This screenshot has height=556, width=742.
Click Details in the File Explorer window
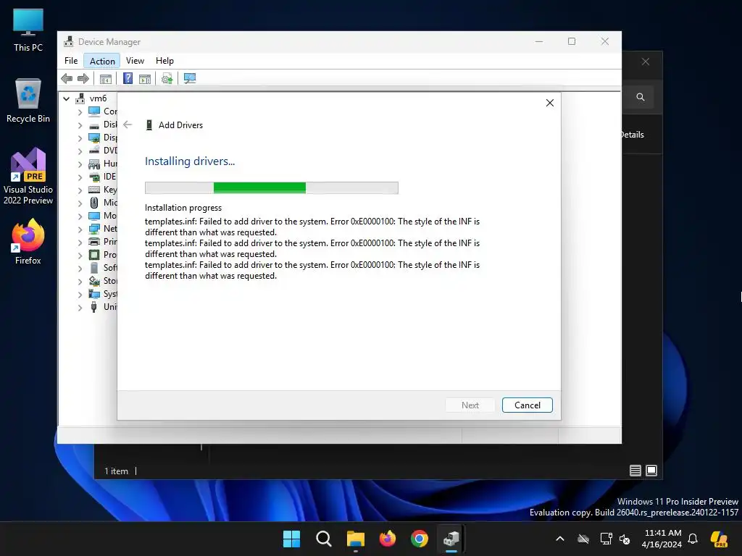[633, 135]
